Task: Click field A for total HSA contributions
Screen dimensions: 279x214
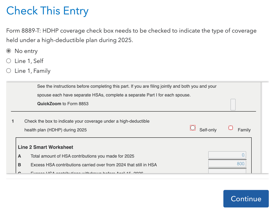Action: point(227,155)
